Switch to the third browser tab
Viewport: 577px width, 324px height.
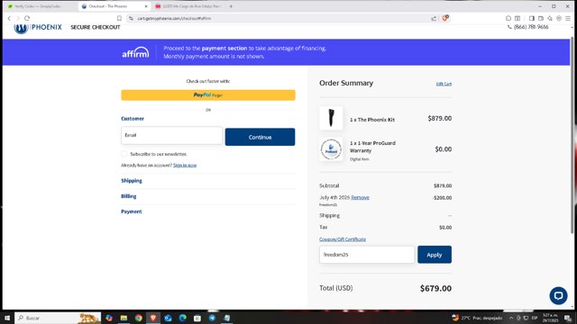188,6
